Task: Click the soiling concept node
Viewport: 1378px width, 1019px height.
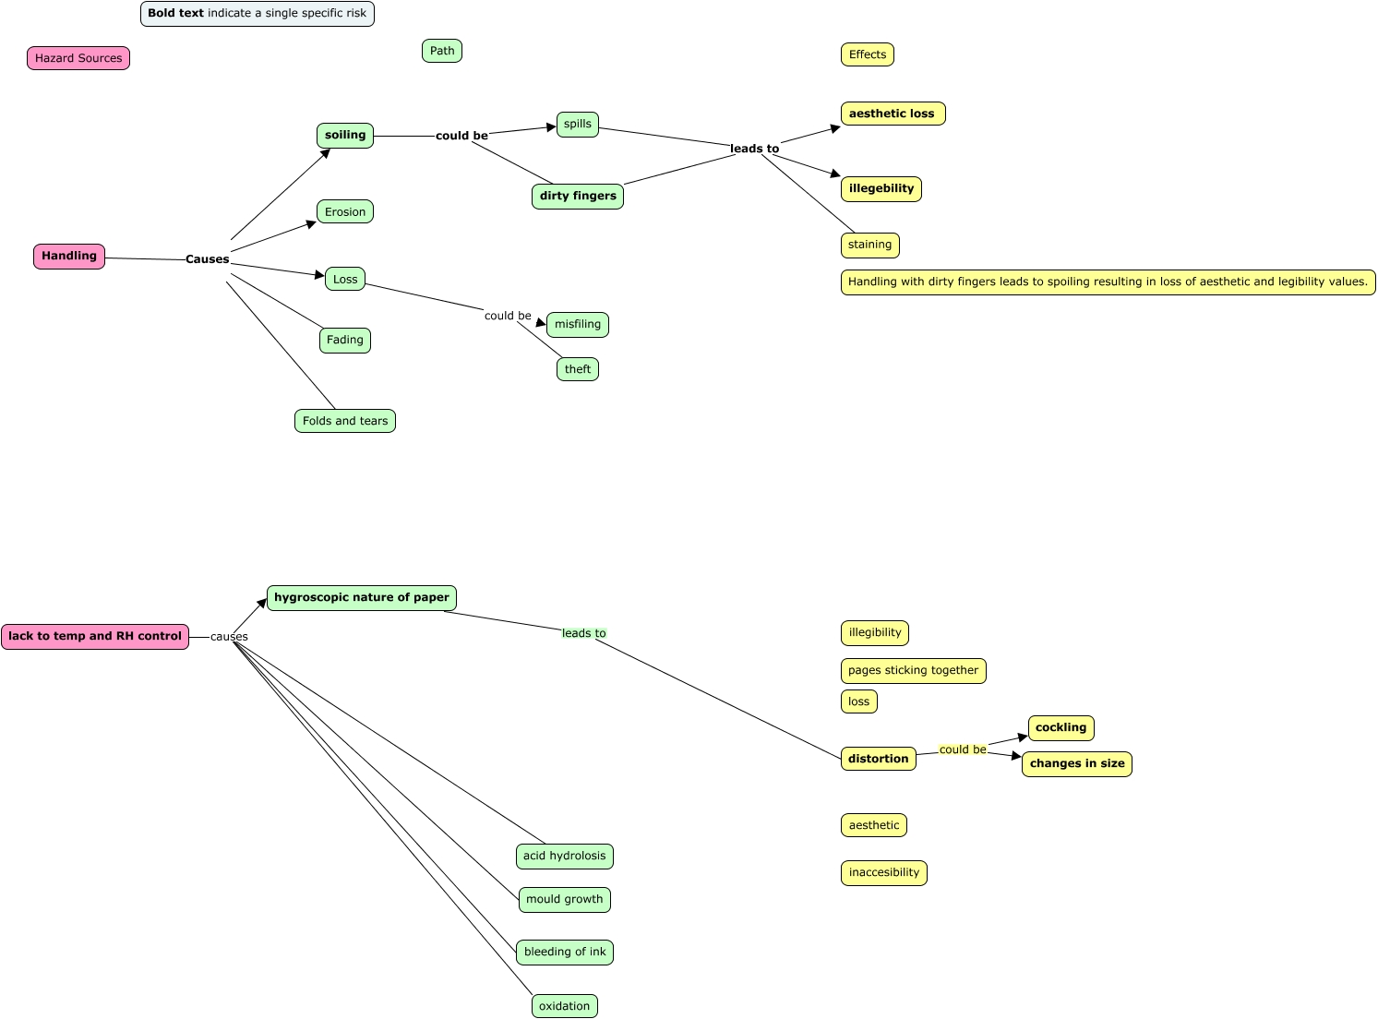Action: (343, 135)
